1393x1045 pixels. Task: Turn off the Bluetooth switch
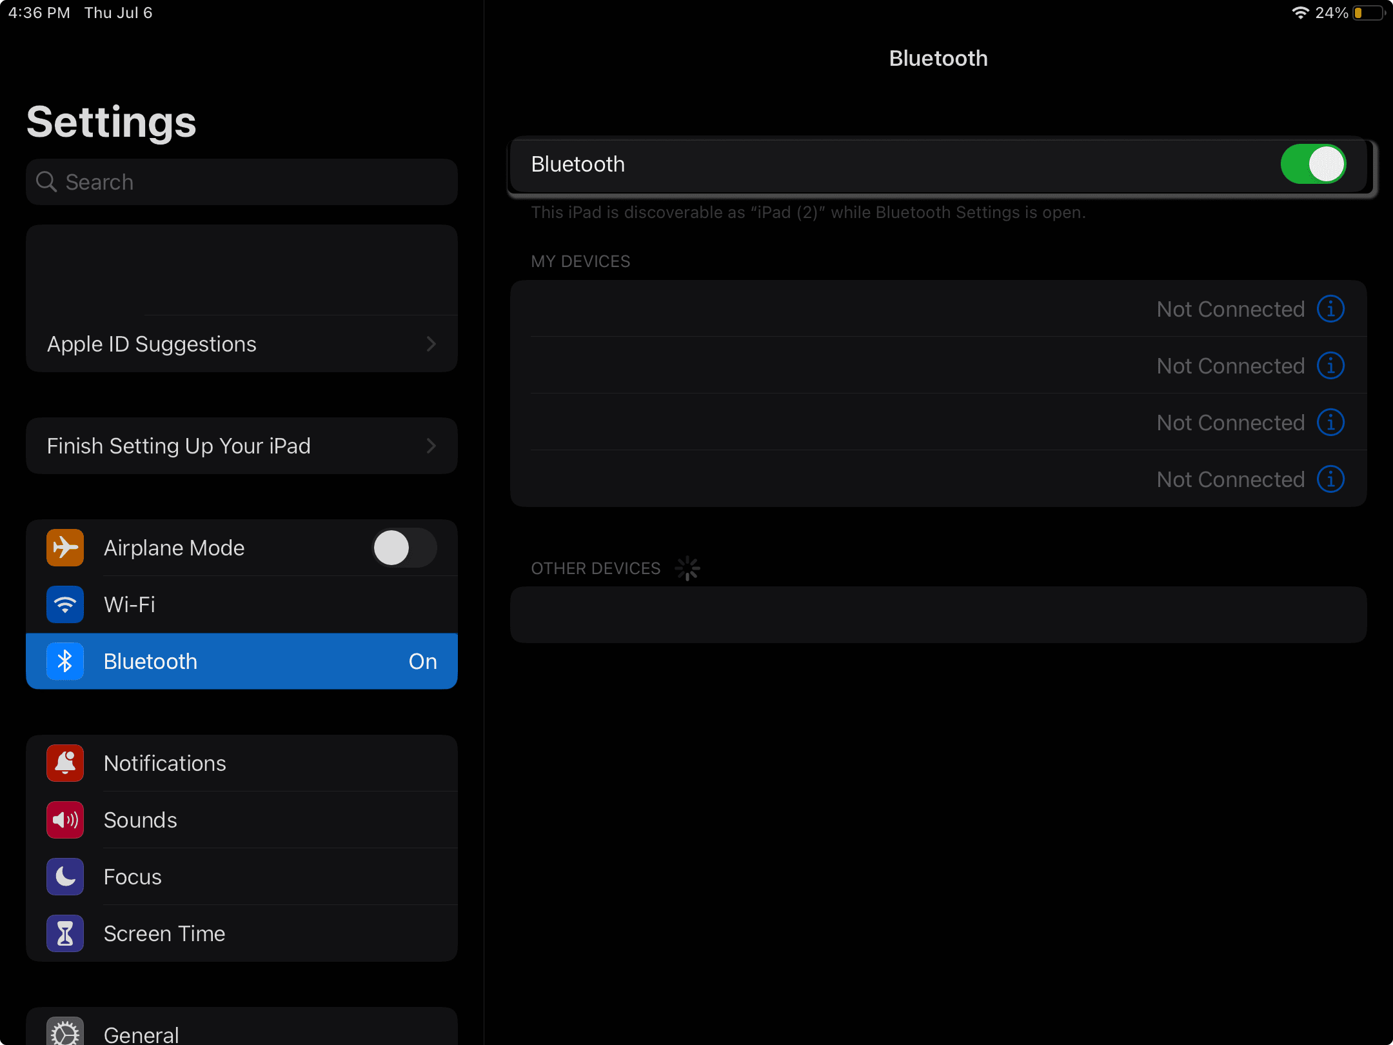pos(1313,164)
